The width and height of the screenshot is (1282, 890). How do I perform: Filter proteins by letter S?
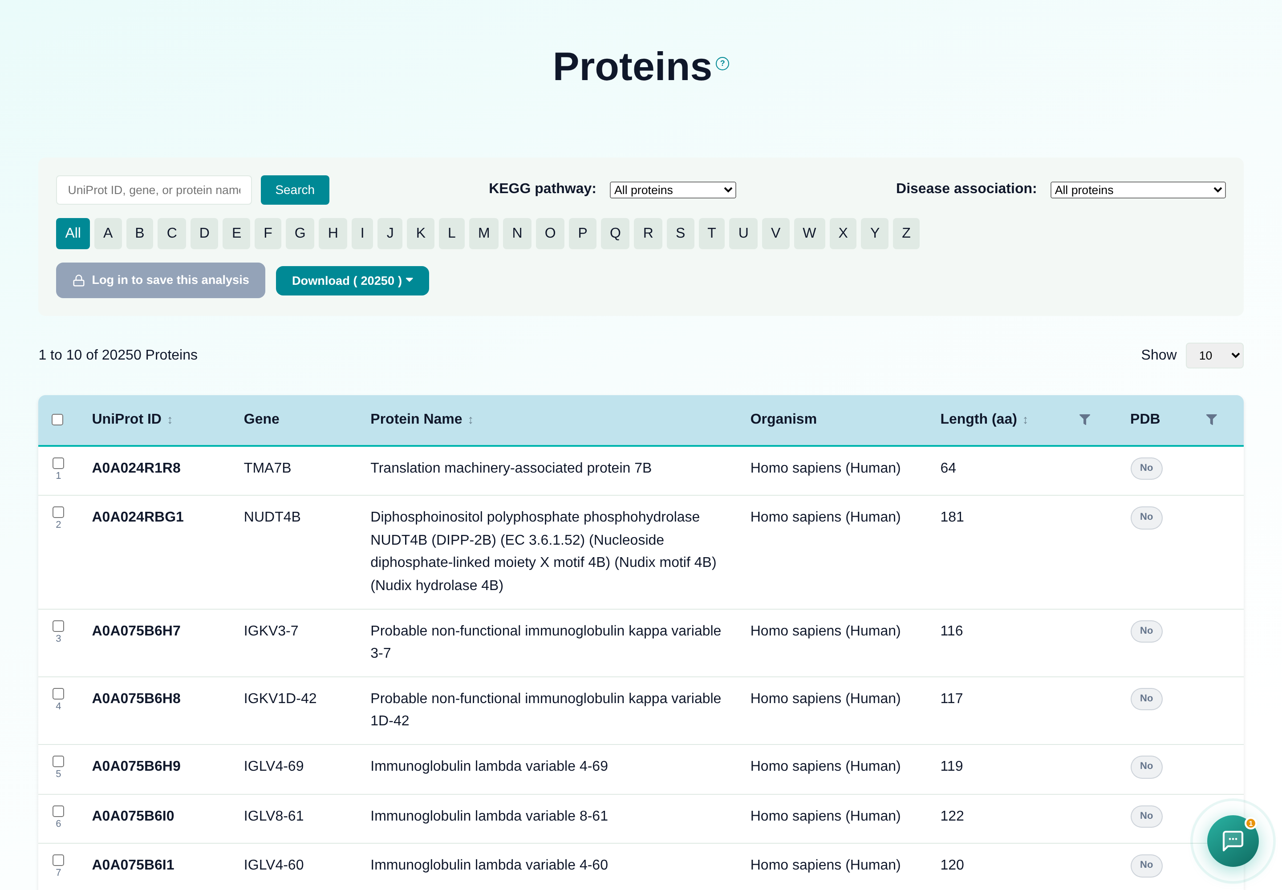coord(680,233)
